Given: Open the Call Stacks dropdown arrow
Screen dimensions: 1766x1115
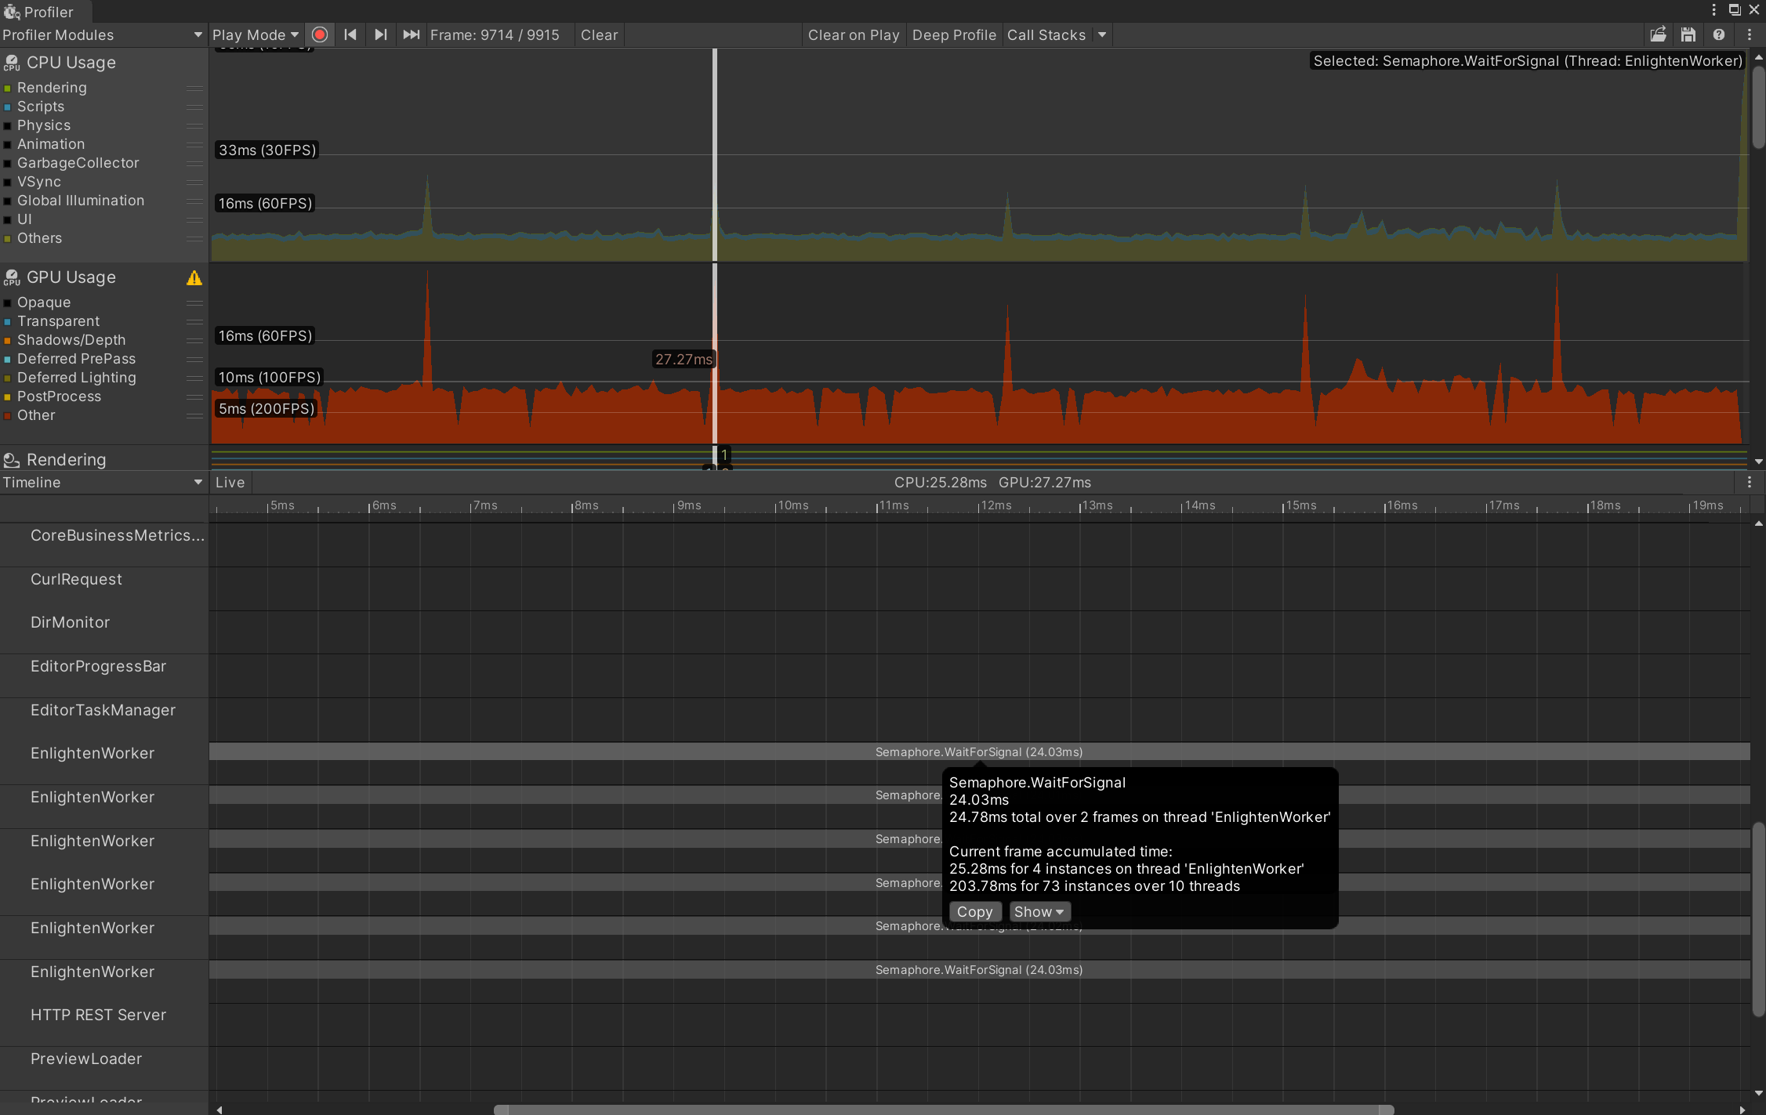Looking at the screenshot, I should [x=1102, y=34].
